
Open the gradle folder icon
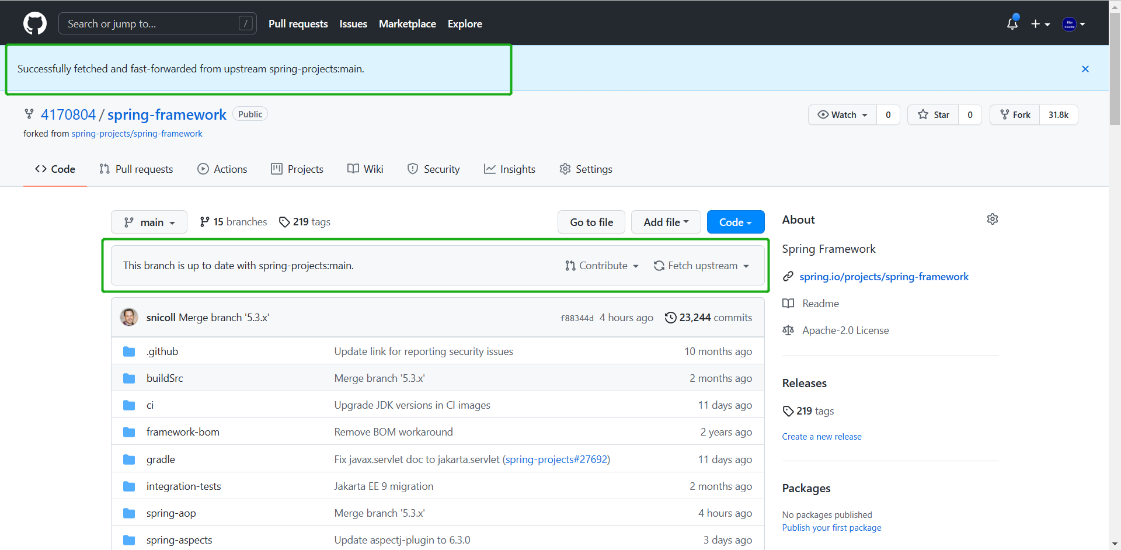(129, 460)
